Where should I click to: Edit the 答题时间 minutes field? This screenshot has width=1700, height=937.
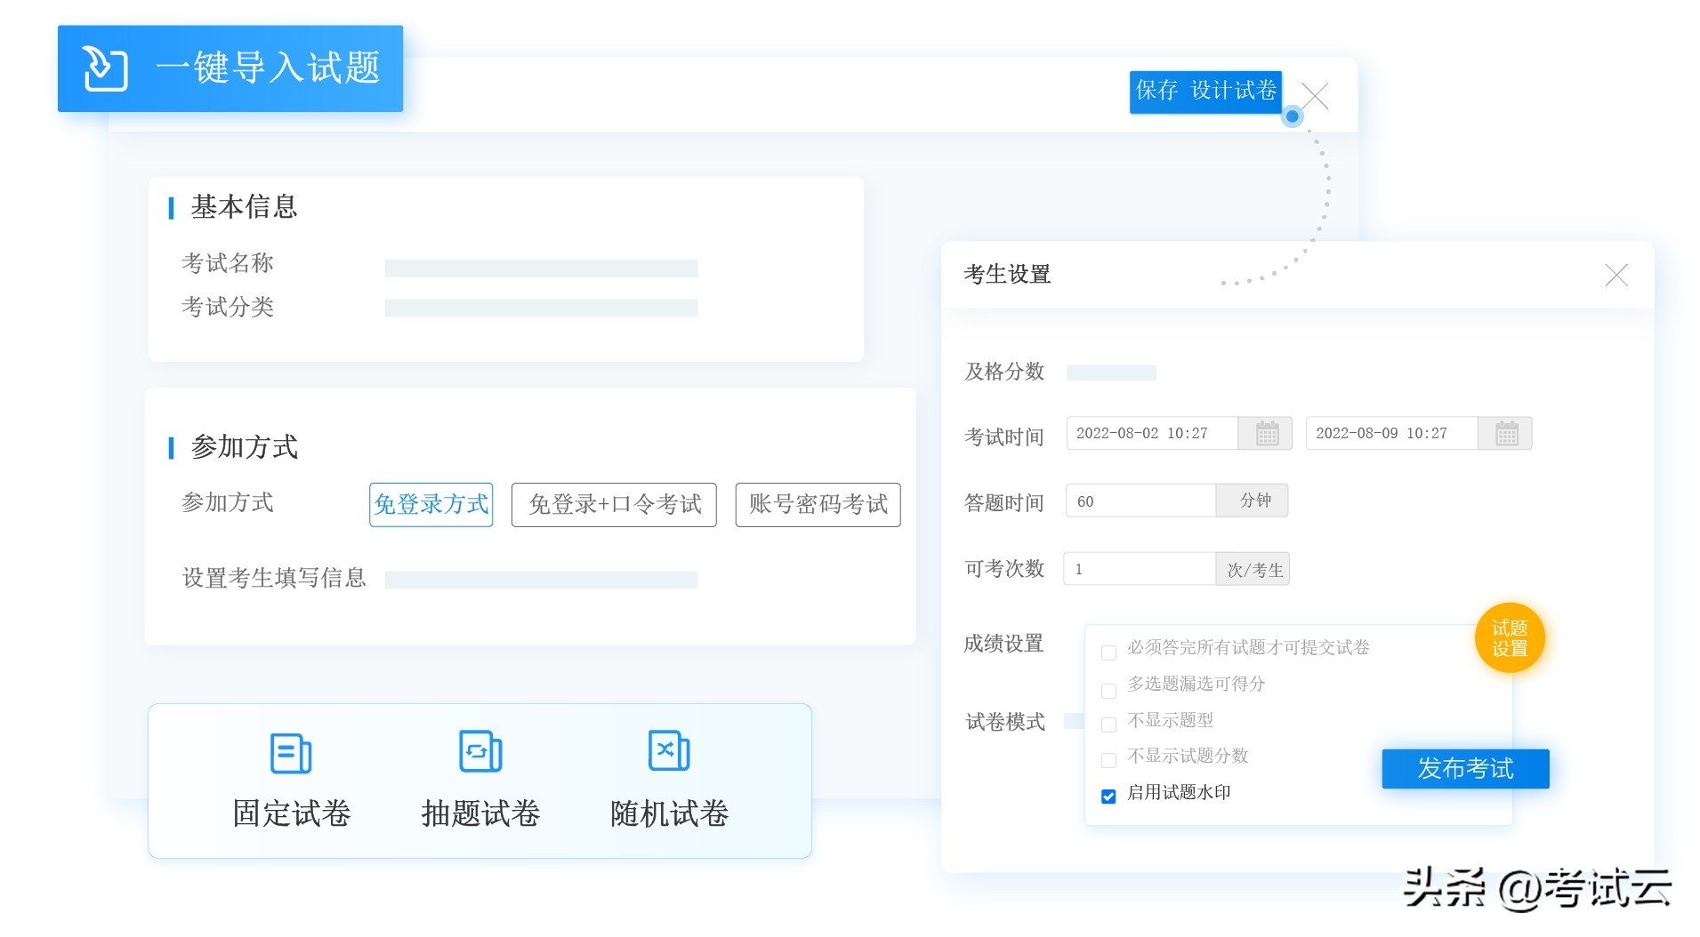[x=1139, y=501]
